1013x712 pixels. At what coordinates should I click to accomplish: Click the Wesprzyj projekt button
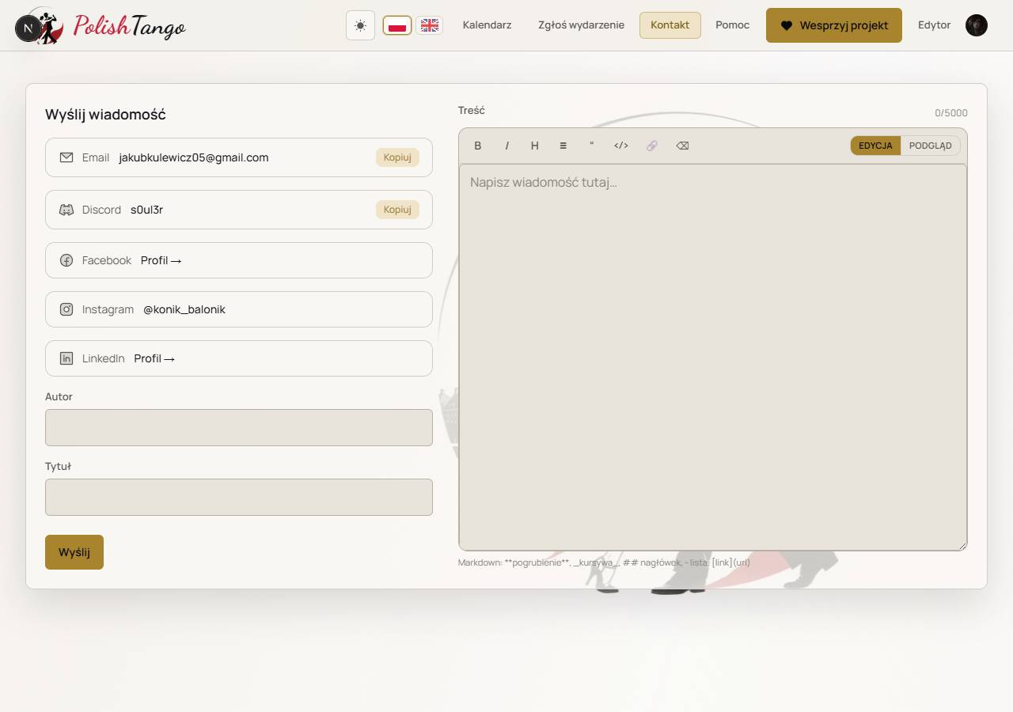tap(834, 25)
